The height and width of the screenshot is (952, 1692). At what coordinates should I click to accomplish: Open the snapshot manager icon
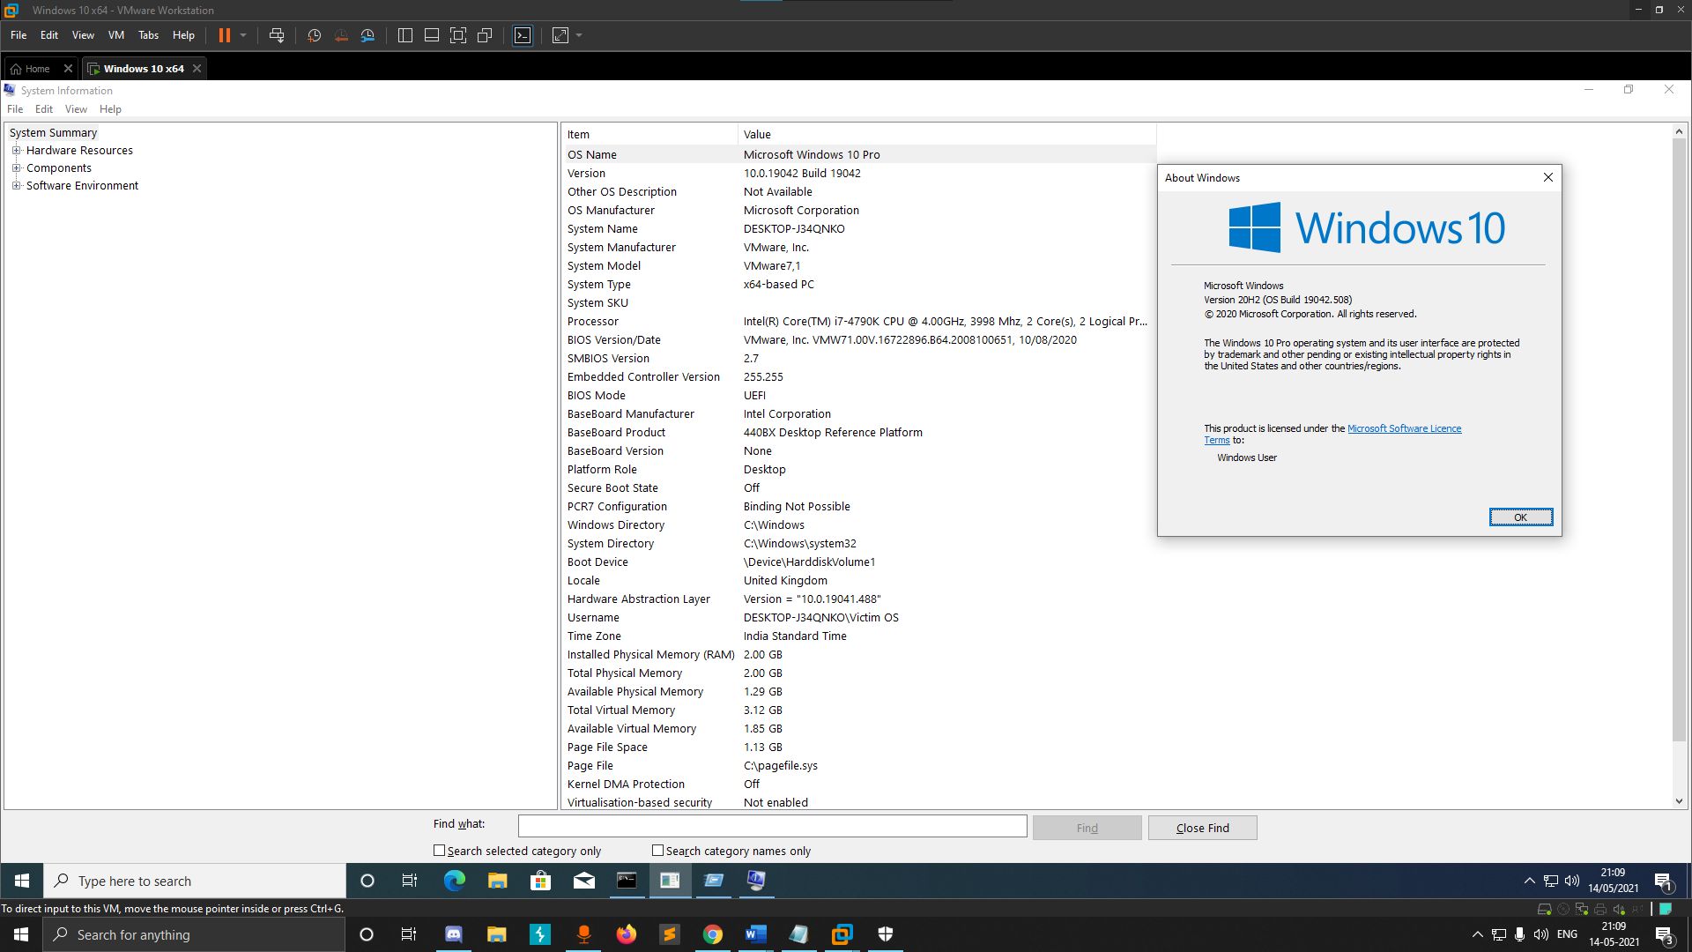pyautogui.click(x=368, y=35)
